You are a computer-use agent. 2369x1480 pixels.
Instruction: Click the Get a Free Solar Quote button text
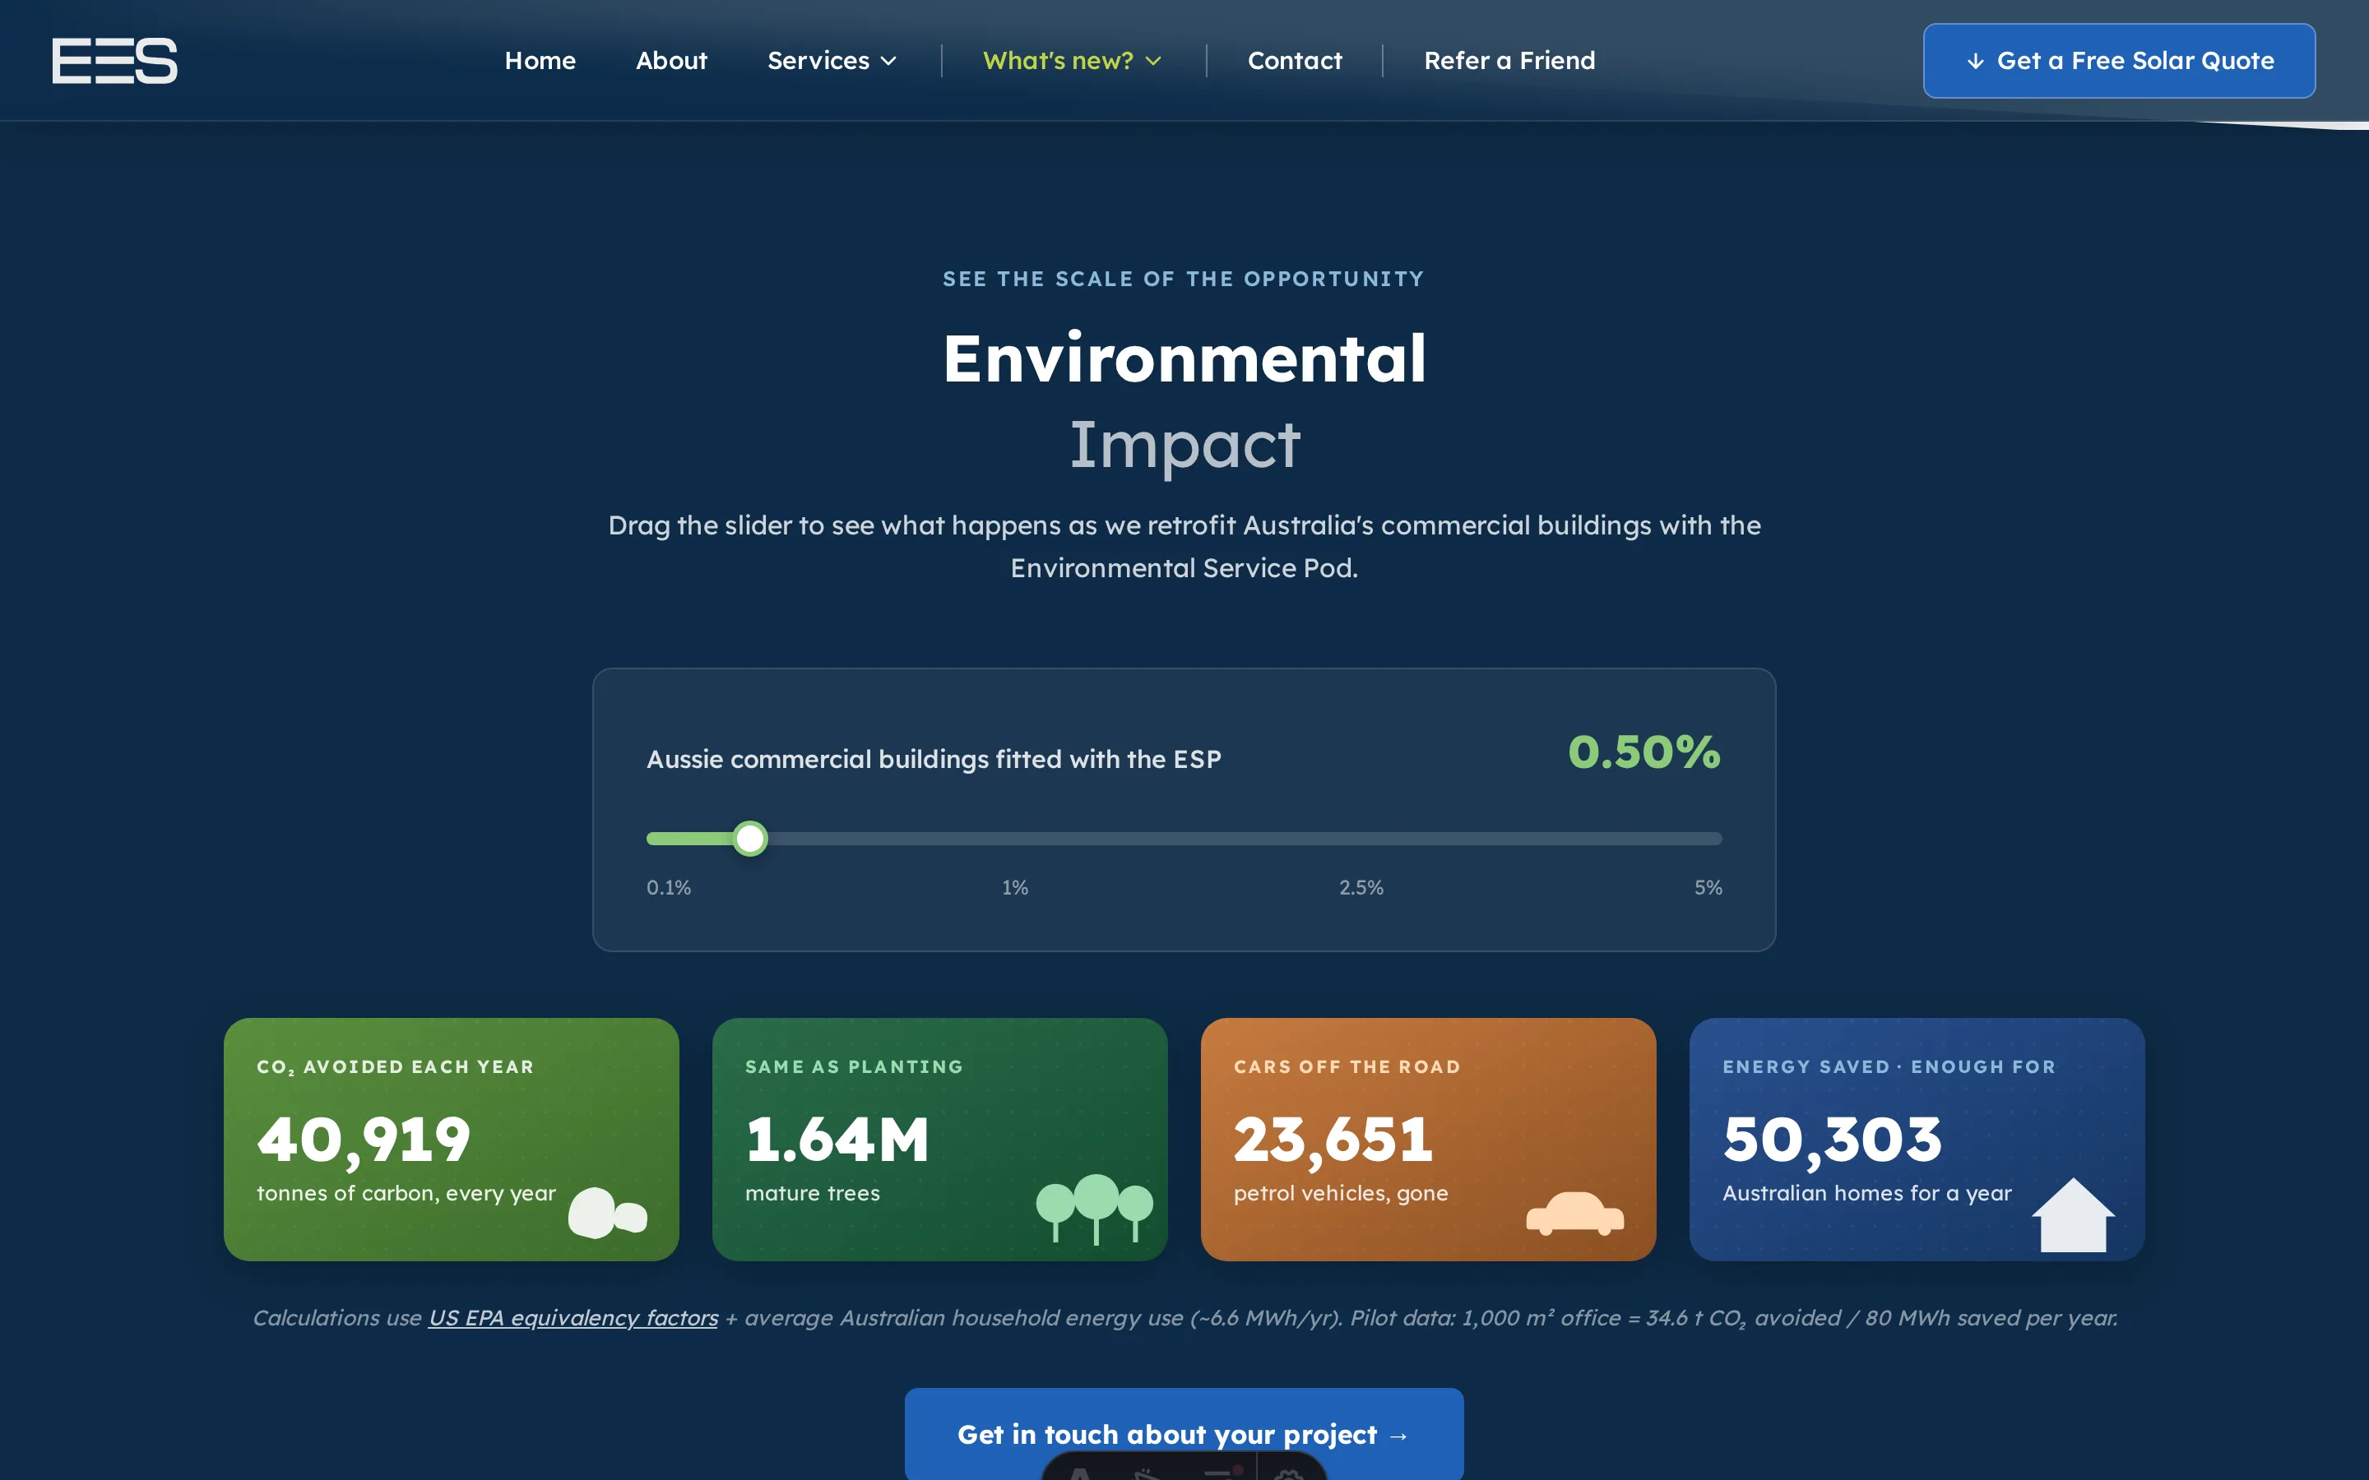click(x=2135, y=61)
